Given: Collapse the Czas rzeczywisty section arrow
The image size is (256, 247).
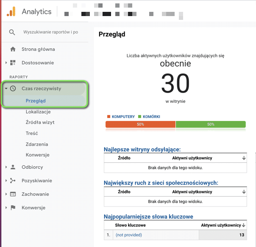Looking at the screenshot, I should tap(6, 88).
